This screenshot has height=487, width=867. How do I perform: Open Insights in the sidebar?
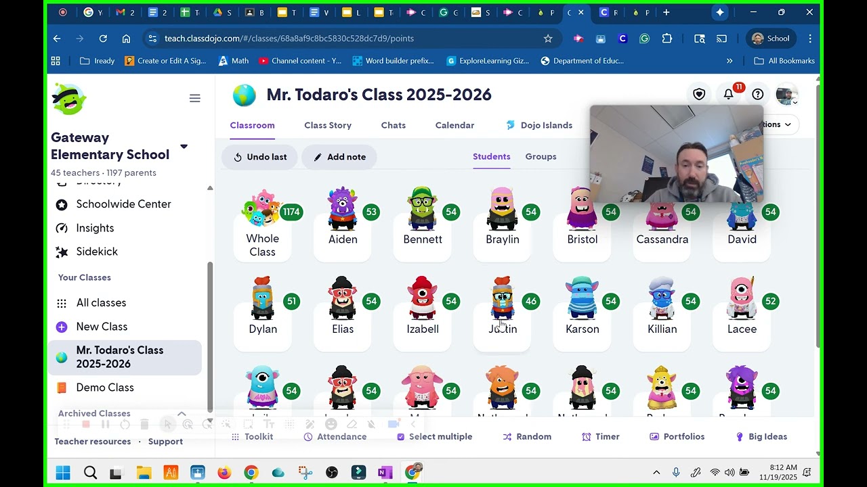95,228
